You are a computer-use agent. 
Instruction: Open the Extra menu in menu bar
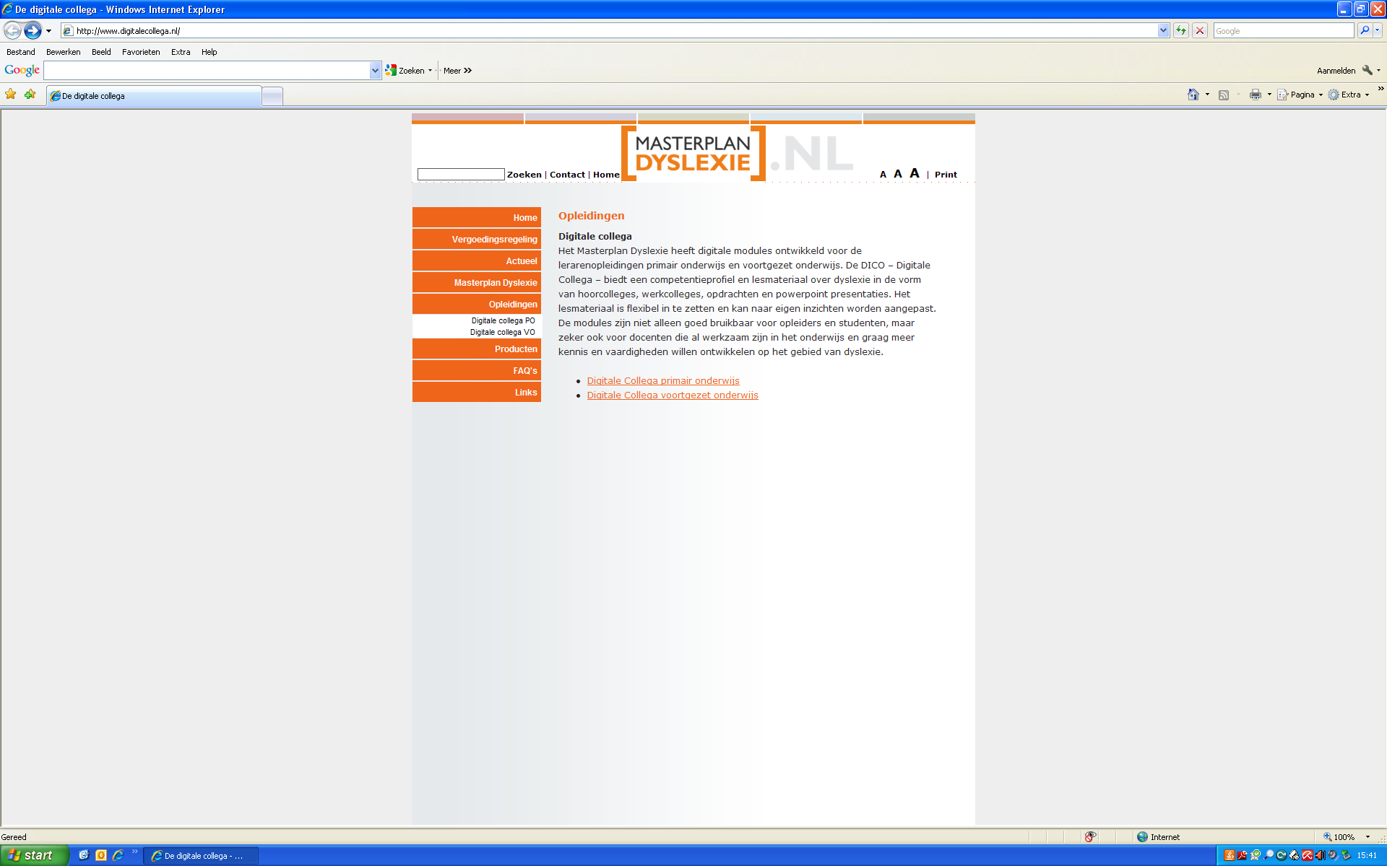point(181,52)
